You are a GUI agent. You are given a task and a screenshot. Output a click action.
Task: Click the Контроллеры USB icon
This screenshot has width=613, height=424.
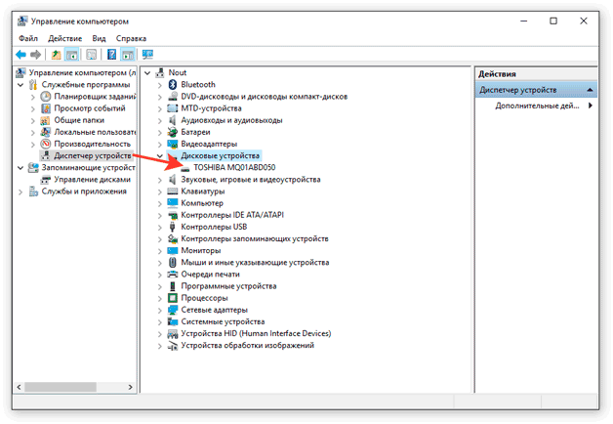coord(173,227)
